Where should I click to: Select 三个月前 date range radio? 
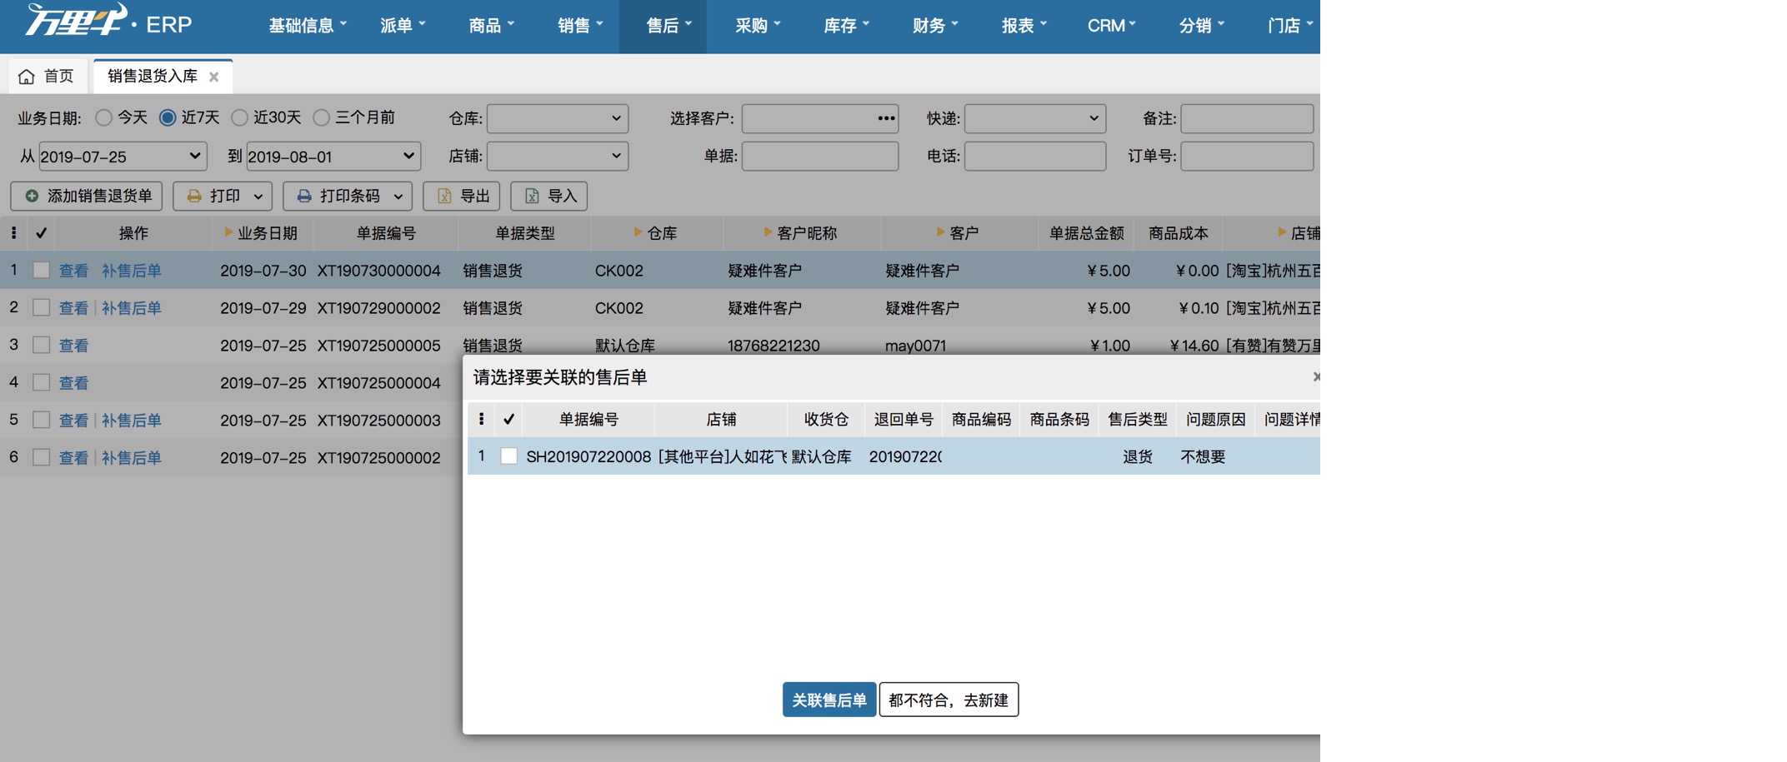(x=321, y=117)
